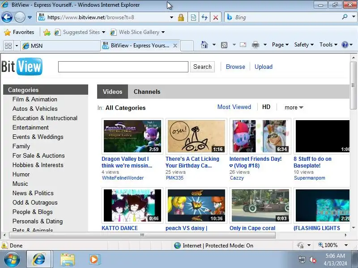358x268 pixels.
Task: Select the HD filter
Action: click(266, 107)
